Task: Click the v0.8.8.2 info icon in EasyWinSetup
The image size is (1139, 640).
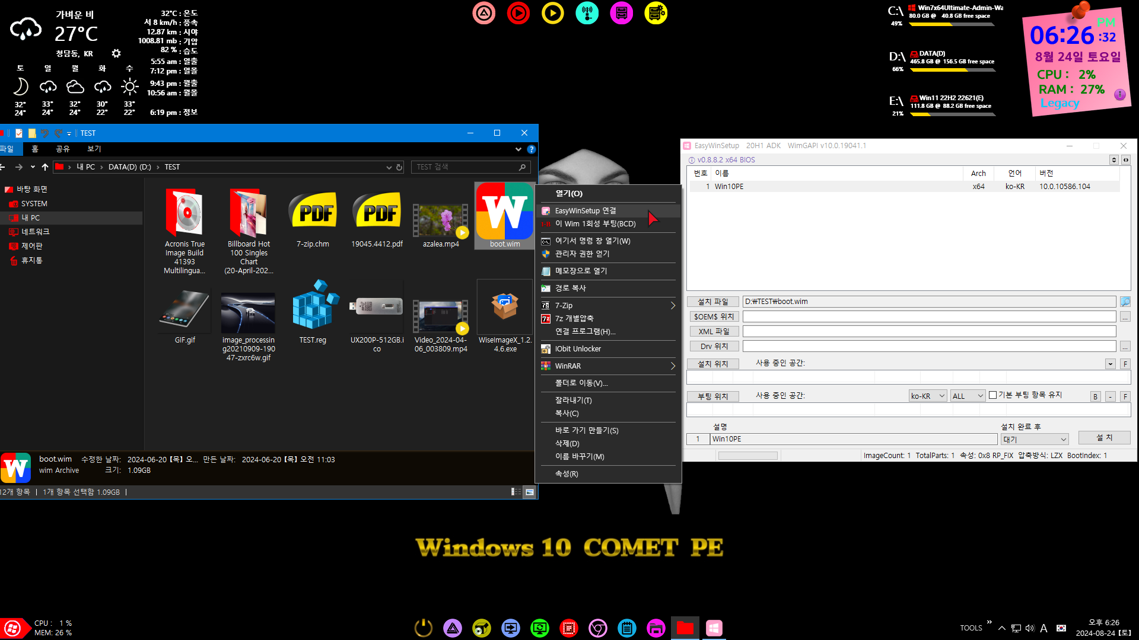Action: (x=691, y=160)
